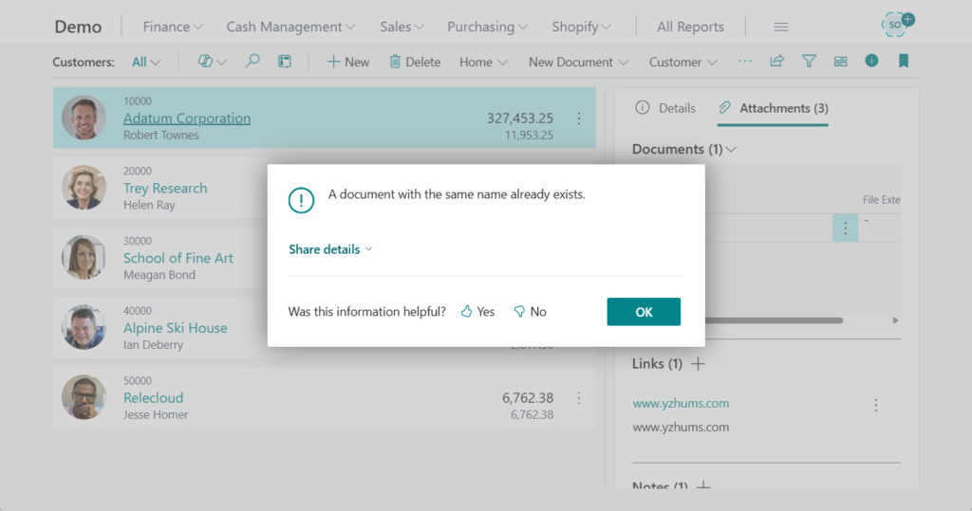Click the bookmark icon in toolbar

point(903,62)
